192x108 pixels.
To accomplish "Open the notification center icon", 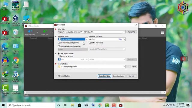I will pos(188,105).
